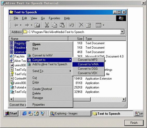
Task: Switch to Text to Speech taskbar button
Action: (112, 113)
